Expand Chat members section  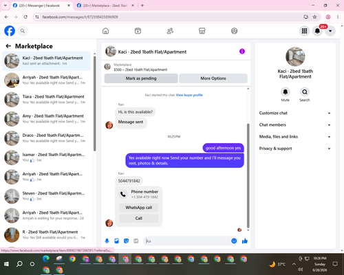[295, 125]
